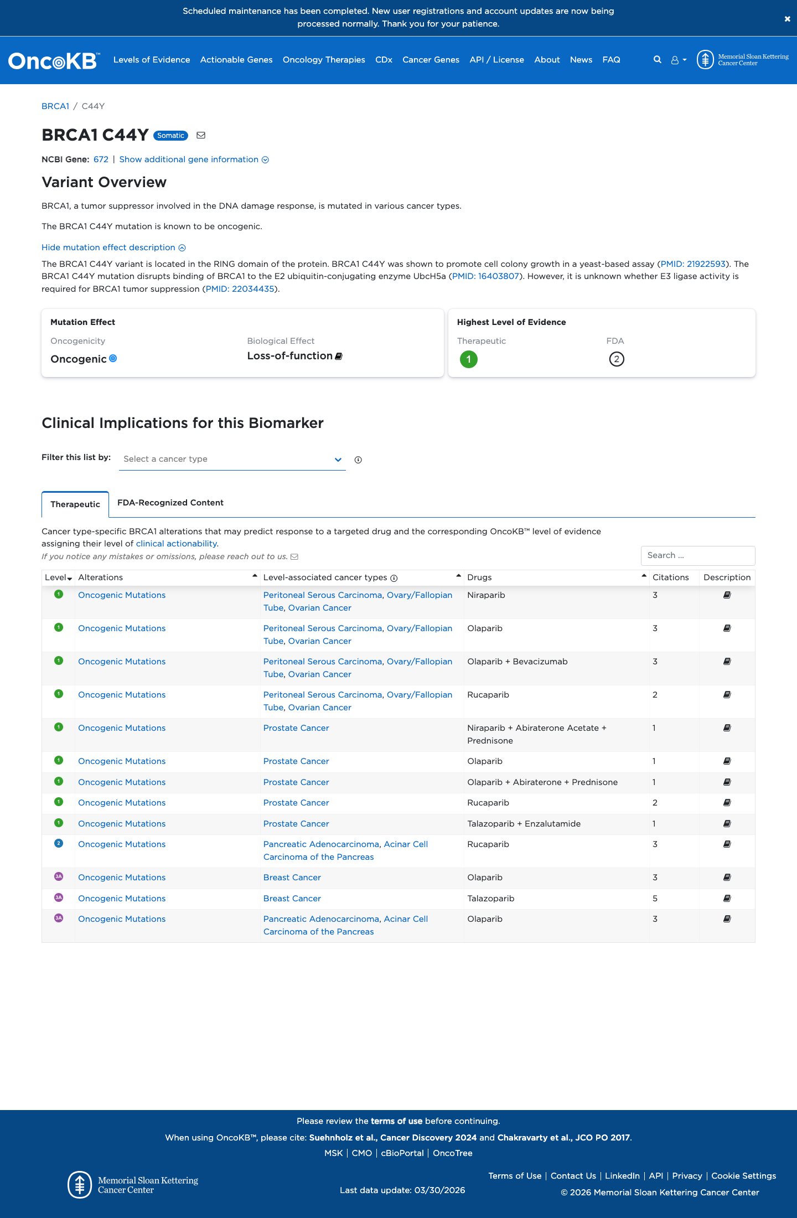The image size is (797, 1218).
Task: Click therapeutic level 1 green badge
Action: (x=469, y=359)
